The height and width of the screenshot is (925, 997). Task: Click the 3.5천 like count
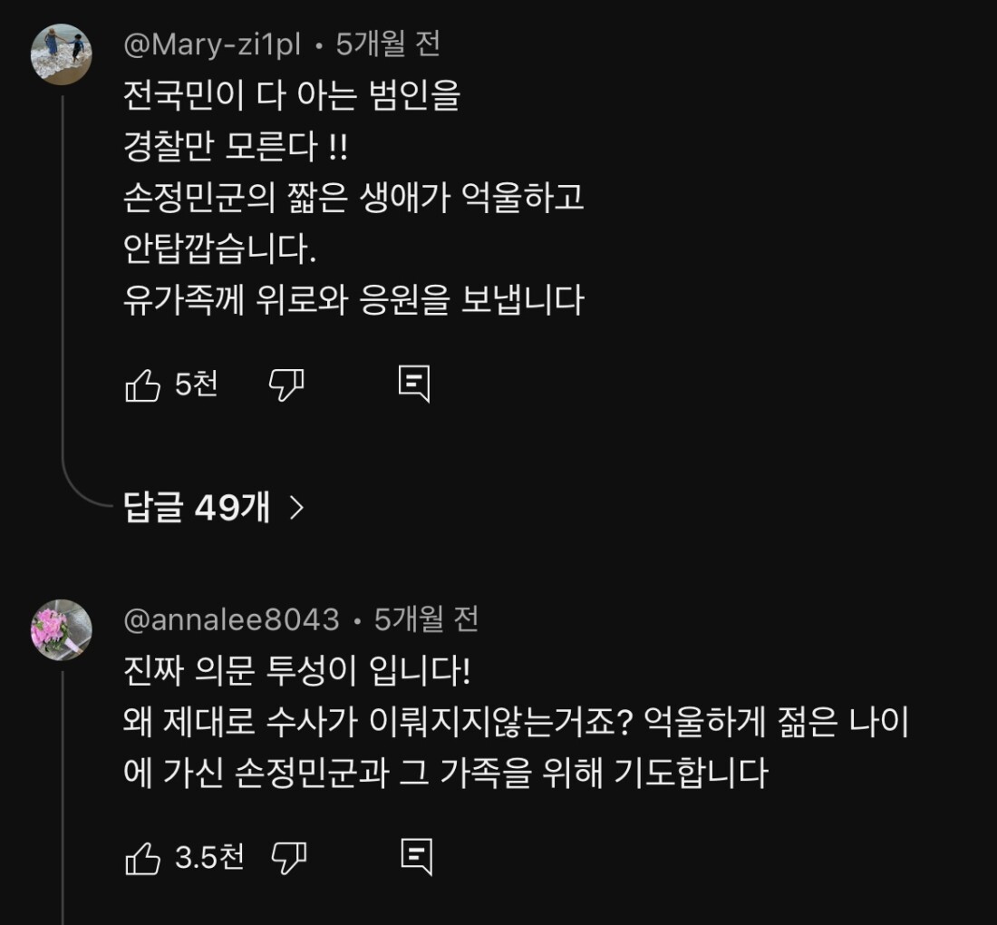[209, 857]
